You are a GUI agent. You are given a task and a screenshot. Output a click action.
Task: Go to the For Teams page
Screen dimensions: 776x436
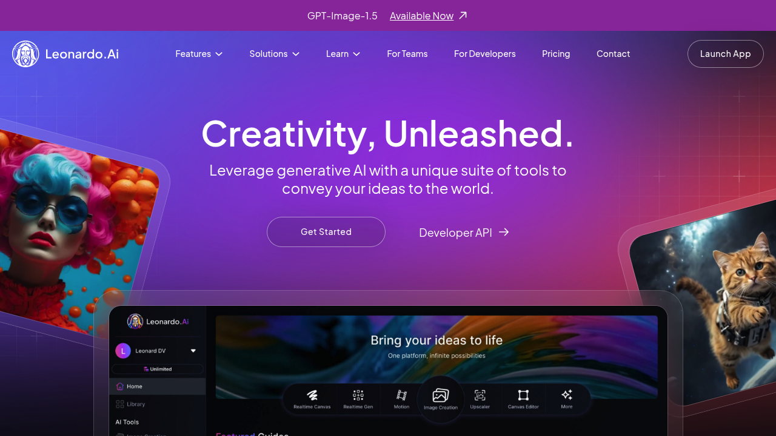click(407, 54)
